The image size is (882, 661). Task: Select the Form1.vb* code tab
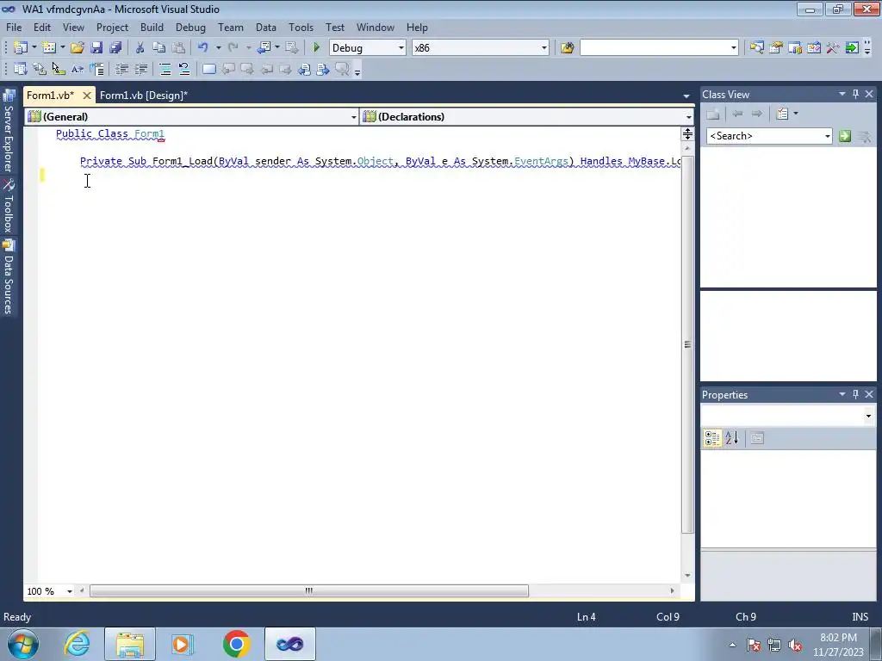coord(51,96)
